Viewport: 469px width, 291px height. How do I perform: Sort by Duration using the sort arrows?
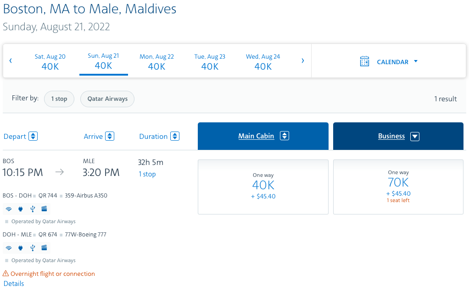coord(174,136)
